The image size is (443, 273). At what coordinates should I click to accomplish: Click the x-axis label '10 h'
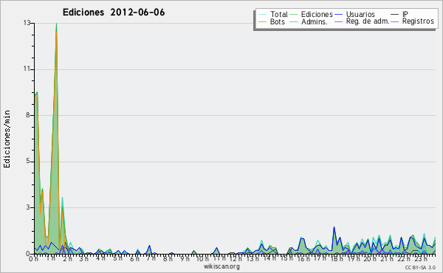tap(202, 258)
